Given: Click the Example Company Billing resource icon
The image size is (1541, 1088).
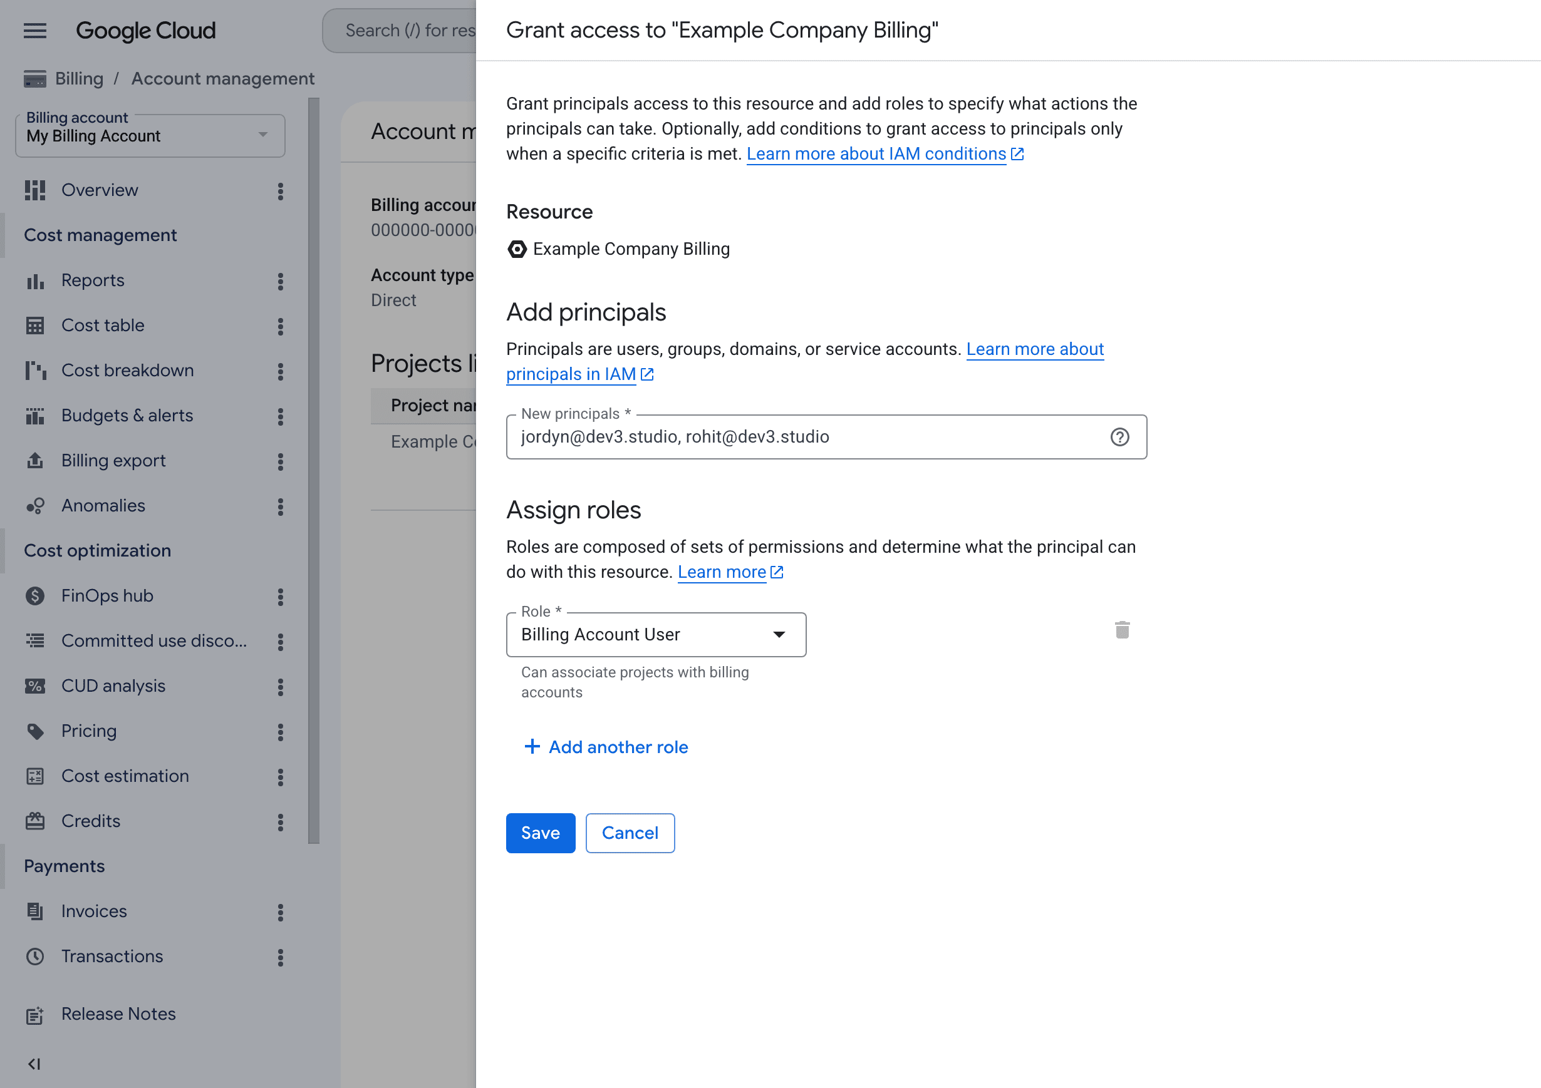Looking at the screenshot, I should pos(517,250).
